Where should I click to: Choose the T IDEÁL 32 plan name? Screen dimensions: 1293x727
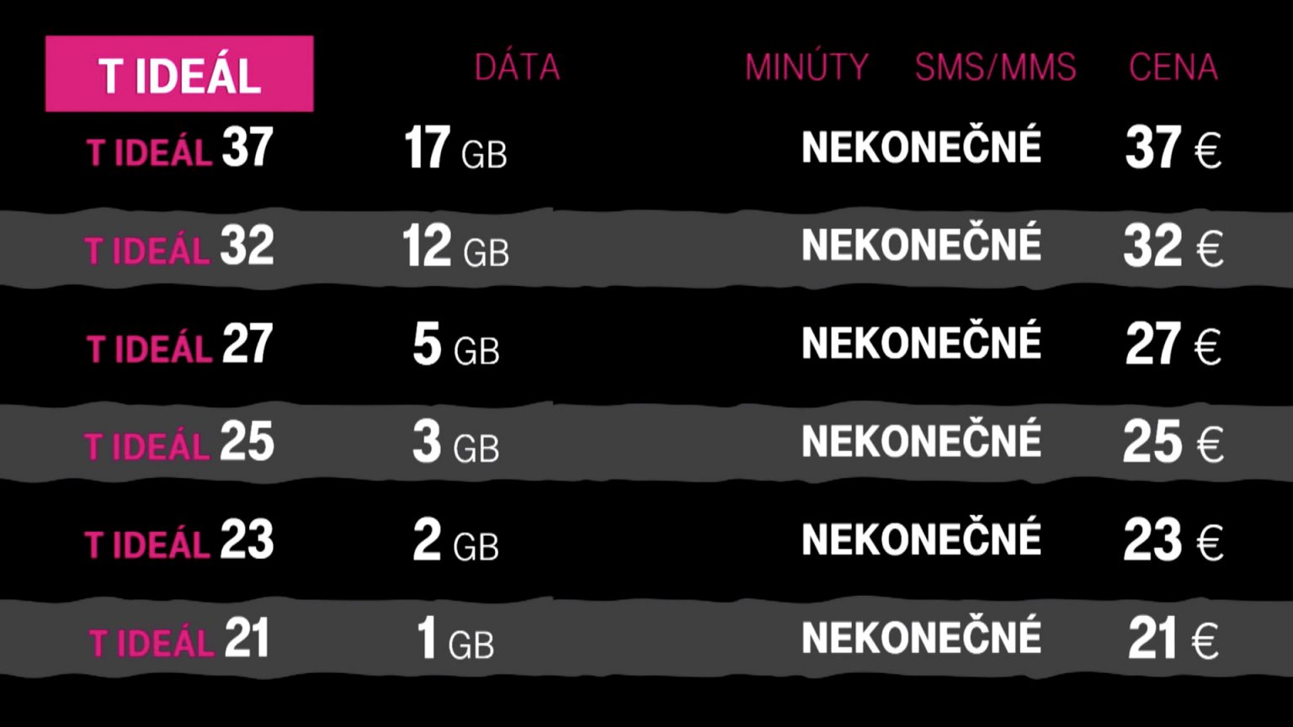(x=179, y=247)
